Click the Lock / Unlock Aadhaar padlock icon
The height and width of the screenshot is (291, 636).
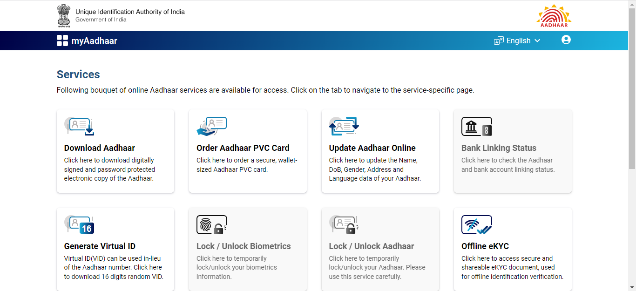tap(344, 224)
